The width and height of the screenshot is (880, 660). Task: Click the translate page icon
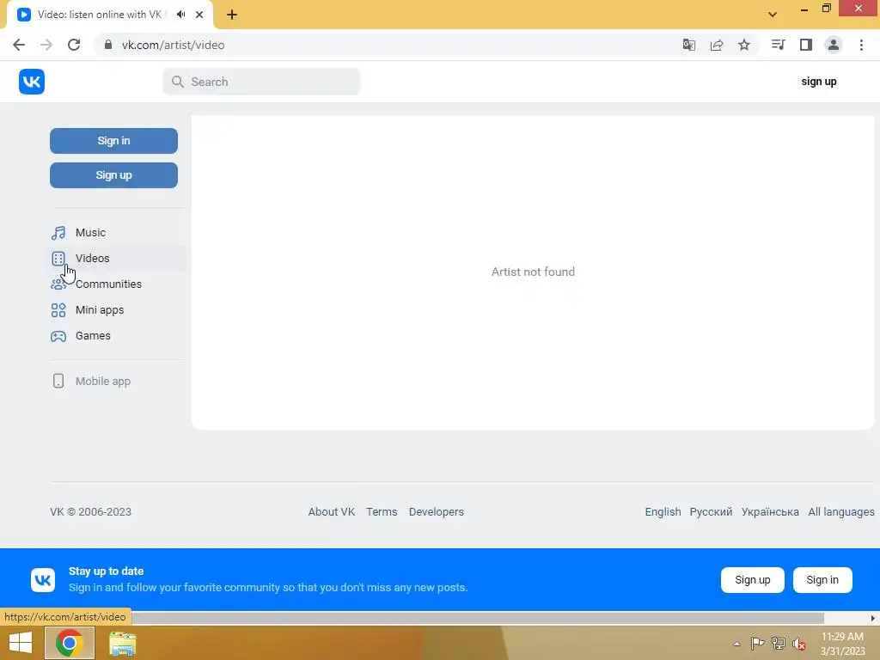click(x=689, y=45)
